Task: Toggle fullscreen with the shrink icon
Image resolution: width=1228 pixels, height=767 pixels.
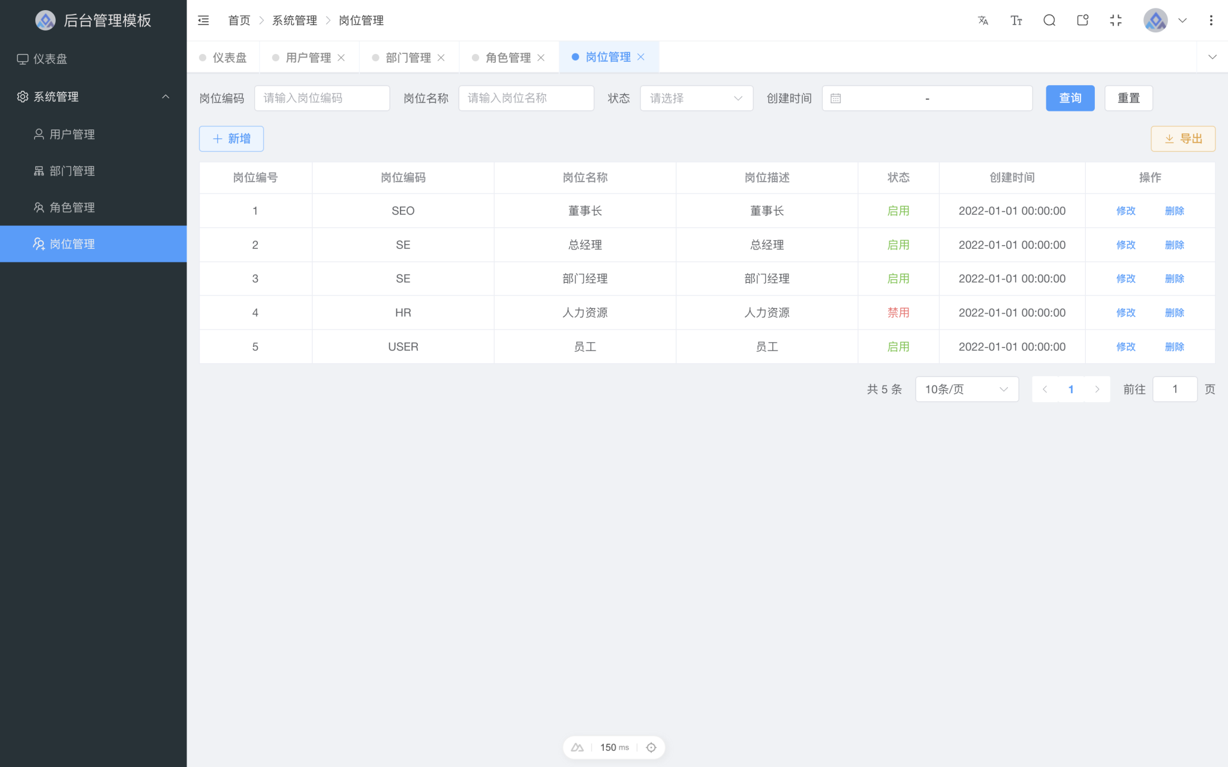Action: tap(1116, 20)
